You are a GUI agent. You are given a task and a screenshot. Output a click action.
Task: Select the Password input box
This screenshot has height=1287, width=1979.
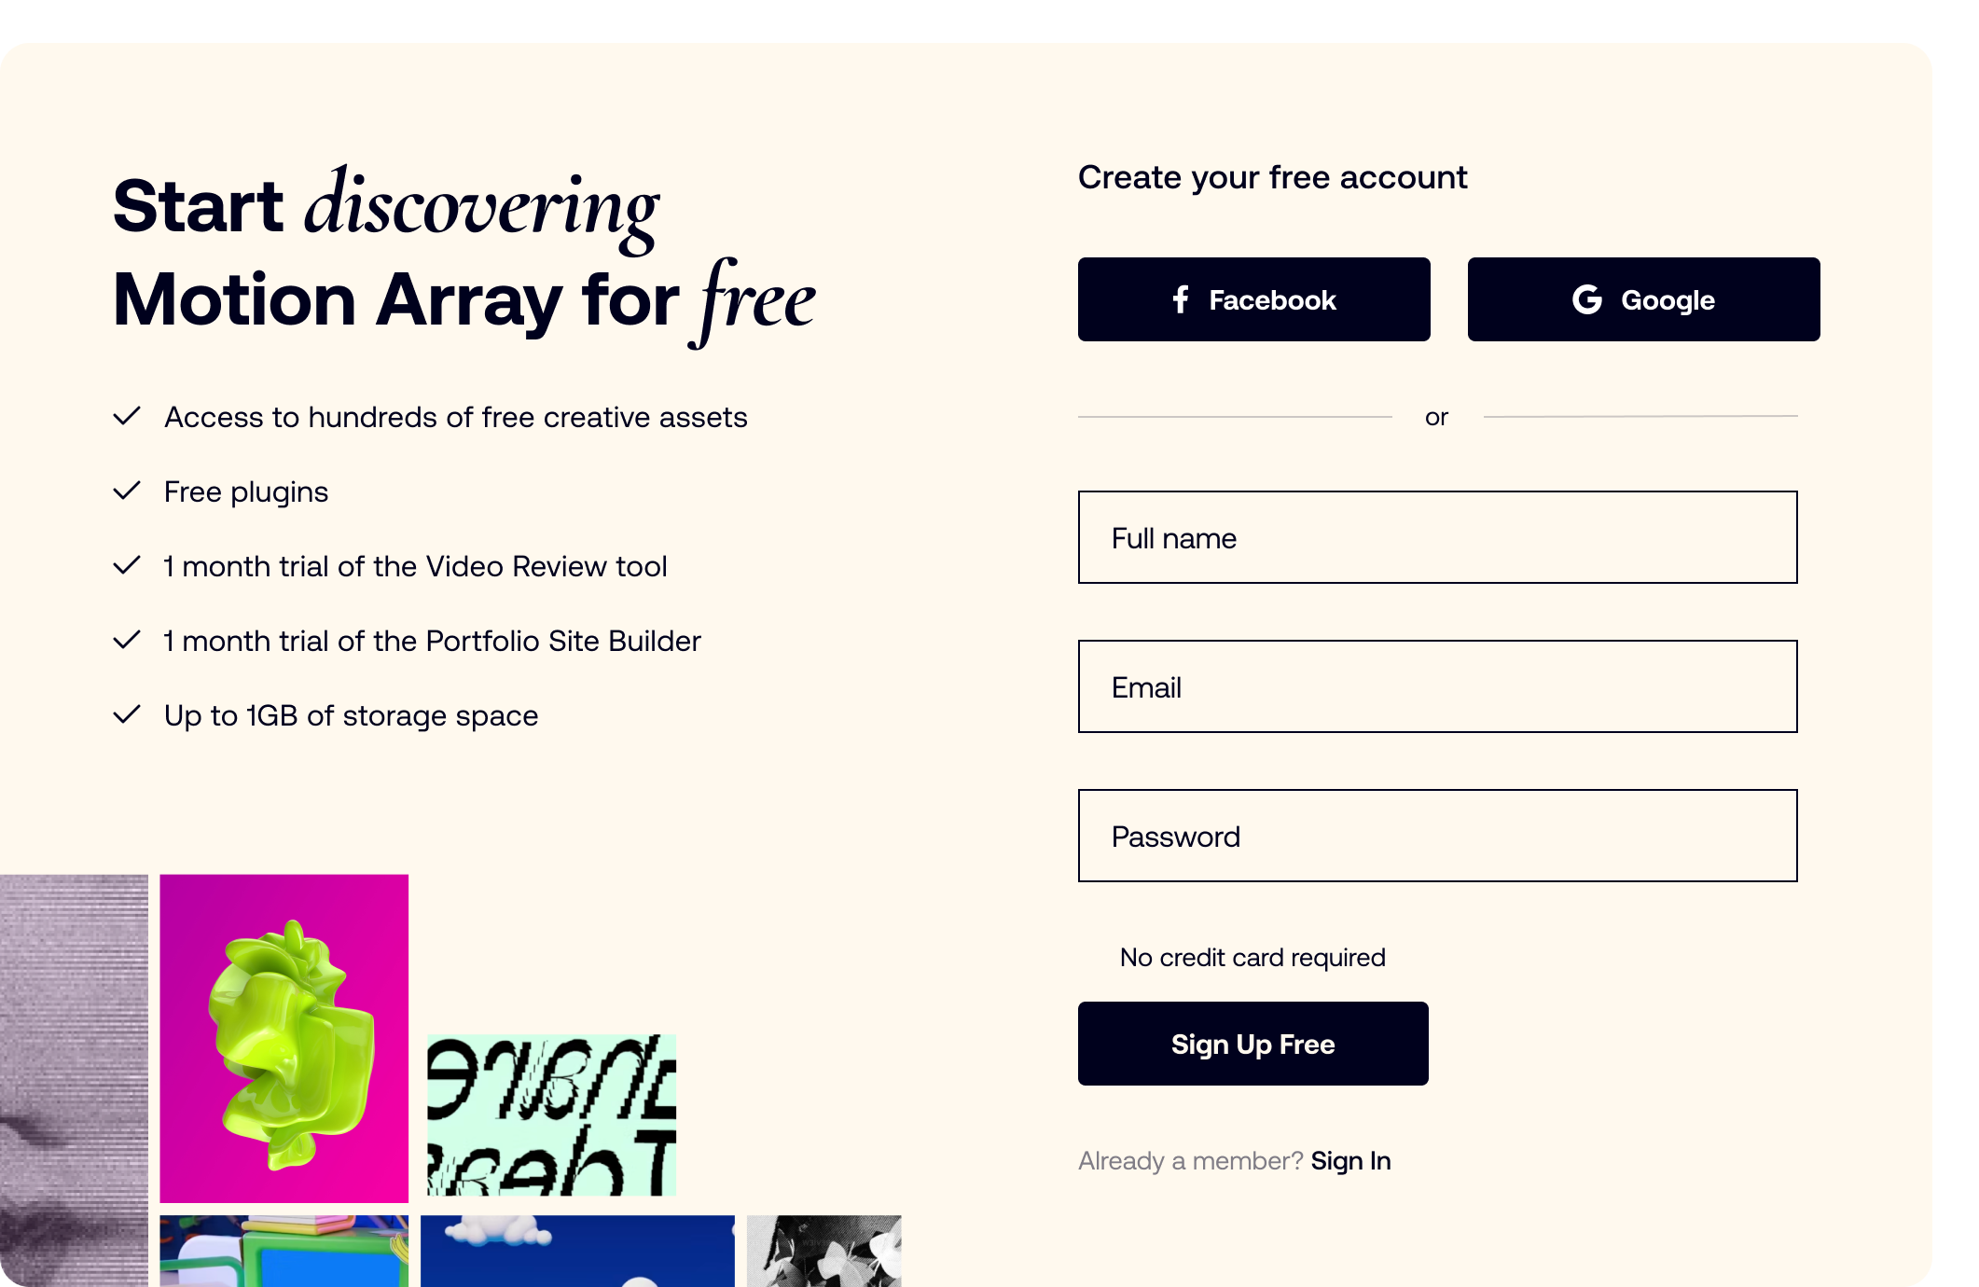(1437, 836)
